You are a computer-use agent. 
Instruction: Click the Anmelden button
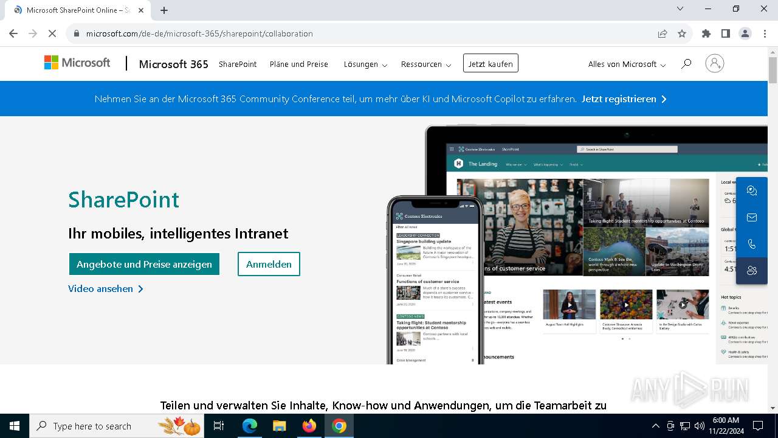pos(269,264)
